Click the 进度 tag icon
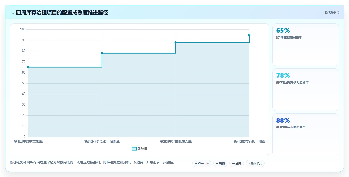This screenshot has height=177, width=349. (234, 163)
